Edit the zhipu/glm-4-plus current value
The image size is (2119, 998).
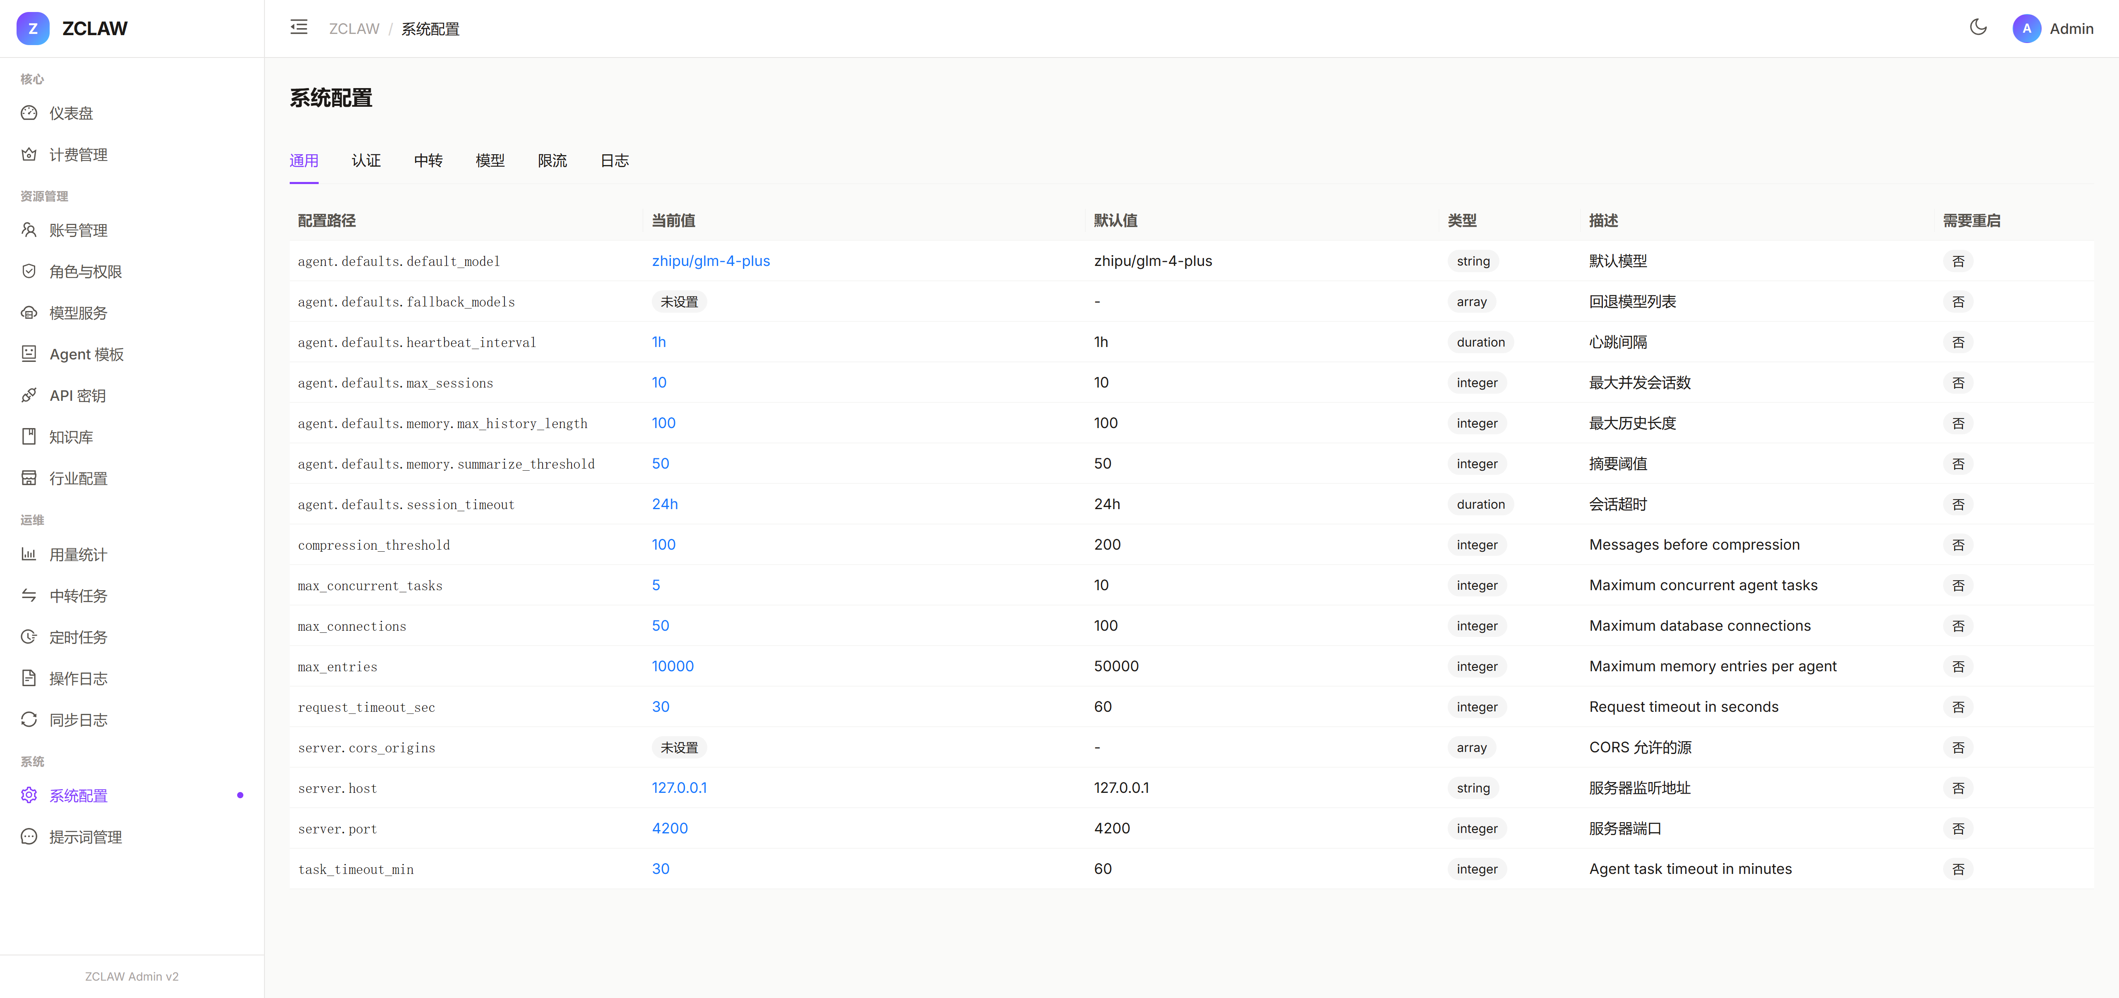(711, 261)
